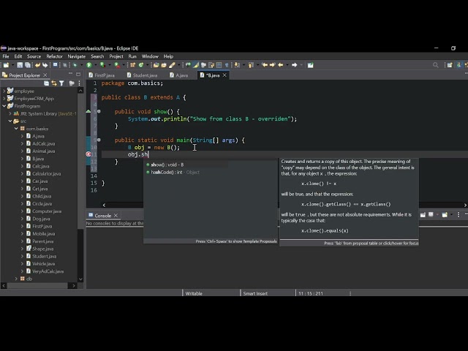Toggle Link with Editor in Project Explorer
This screenshot has width=468, height=351.
pos(54,83)
